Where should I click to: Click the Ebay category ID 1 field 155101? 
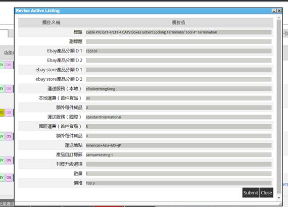pyautogui.click(x=178, y=51)
